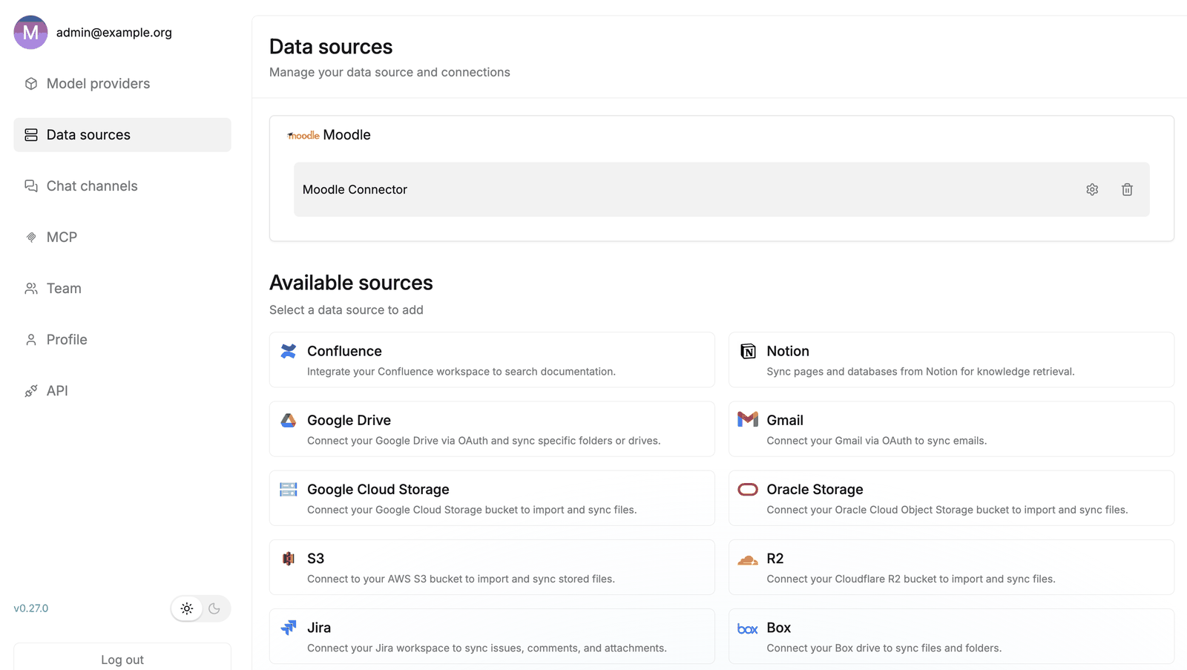
Task: Click admin@example.org account text
Action: (114, 33)
